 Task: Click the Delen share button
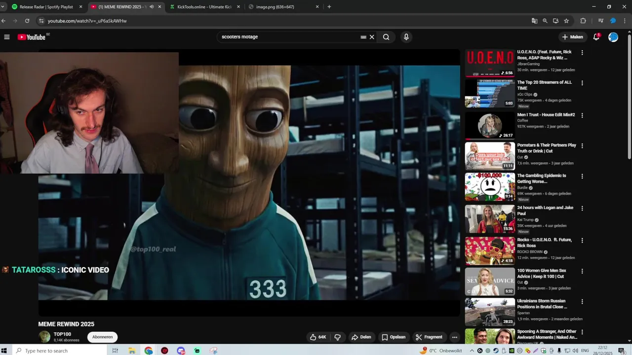361,337
